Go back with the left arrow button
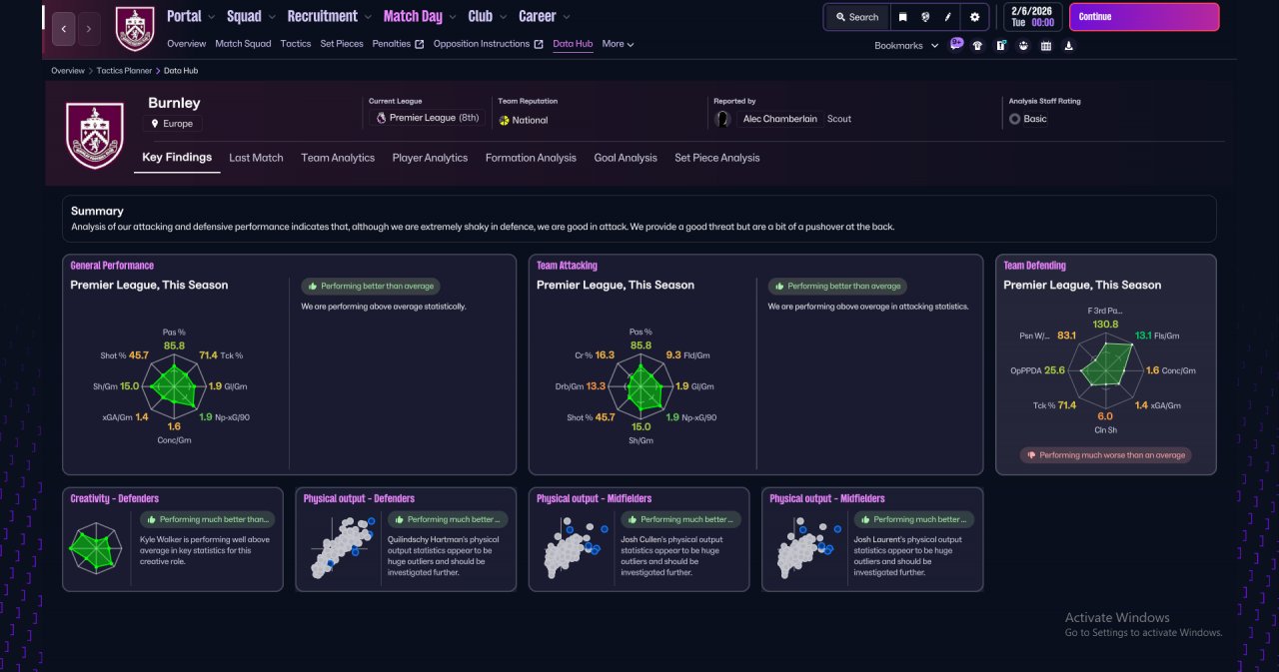This screenshot has width=1279, height=672. point(64,29)
